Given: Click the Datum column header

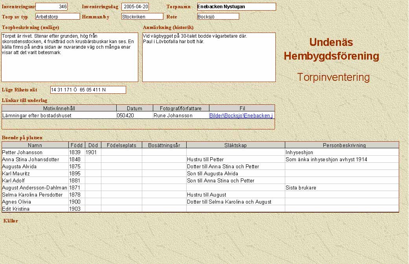Looking at the screenshot, I should point(135,108).
